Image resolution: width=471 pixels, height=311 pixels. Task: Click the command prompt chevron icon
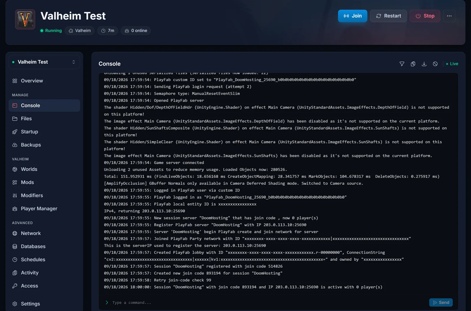click(x=107, y=302)
